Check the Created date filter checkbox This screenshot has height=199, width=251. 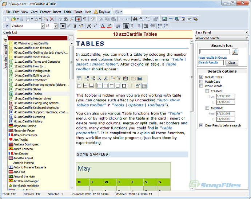tap(207, 91)
